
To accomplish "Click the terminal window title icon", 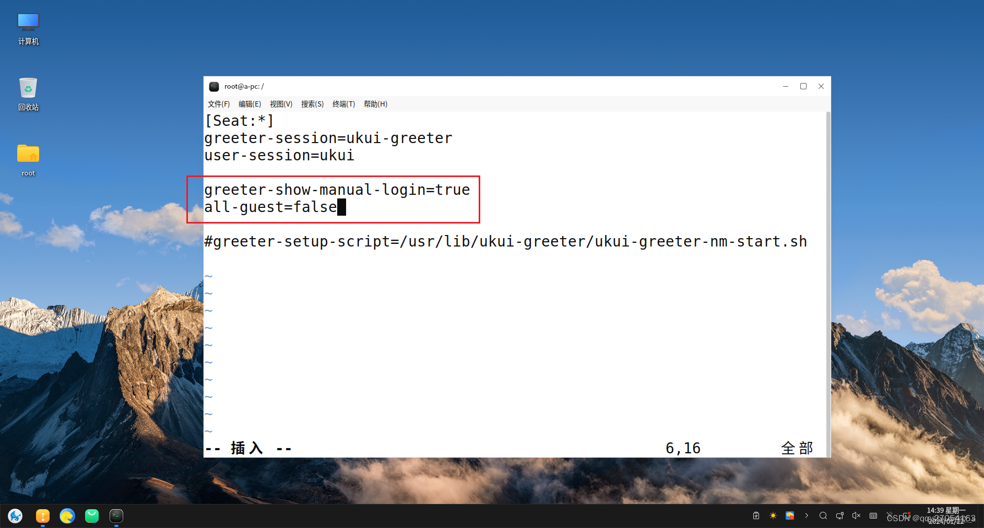I will coord(214,86).
